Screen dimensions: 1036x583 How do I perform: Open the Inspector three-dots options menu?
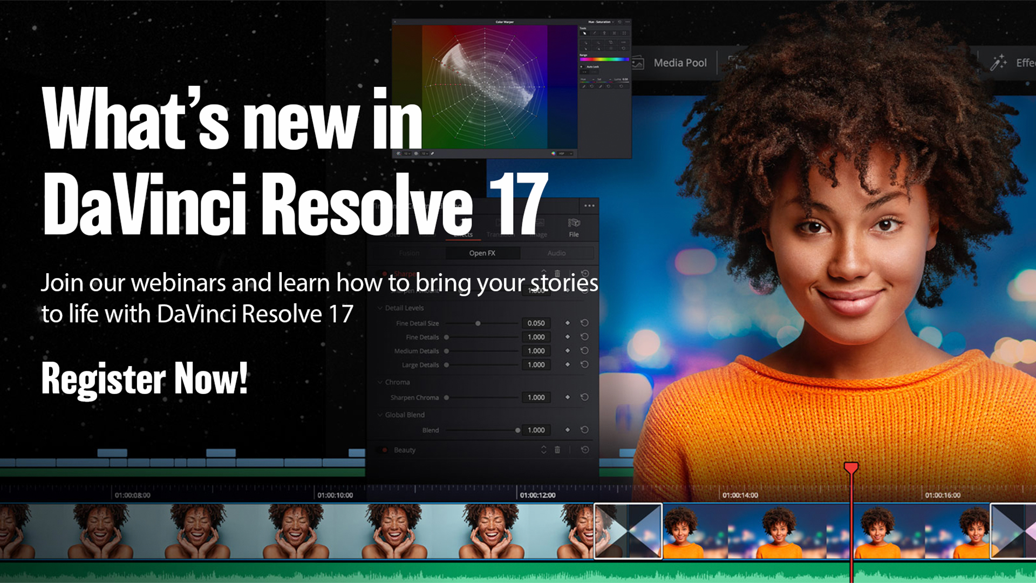(x=589, y=206)
